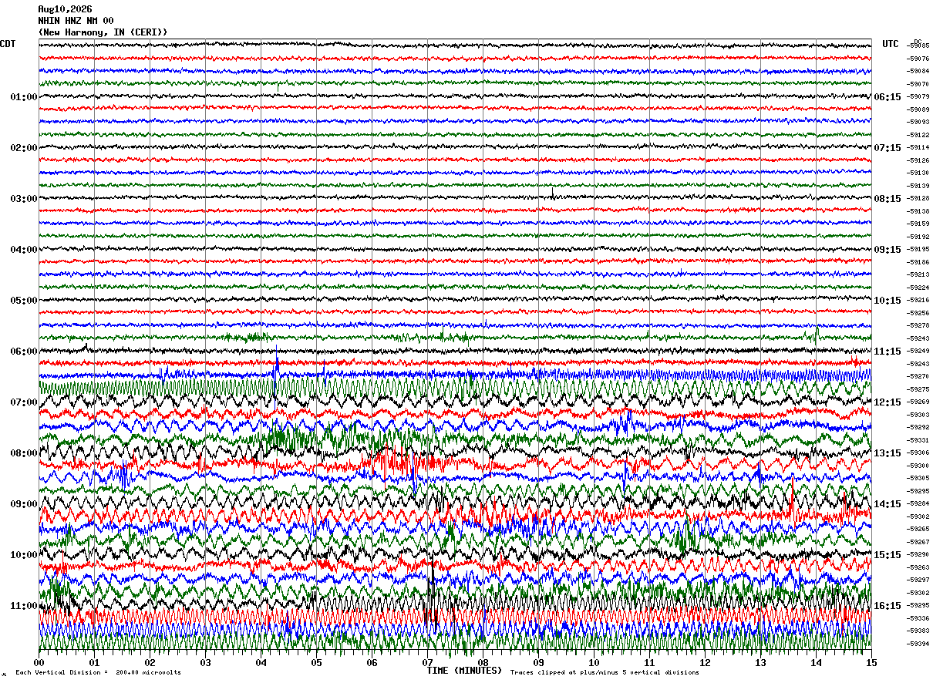This screenshot has width=933, height=683.
Task: Click the DC offset value -59278
Action: point(919,325)
